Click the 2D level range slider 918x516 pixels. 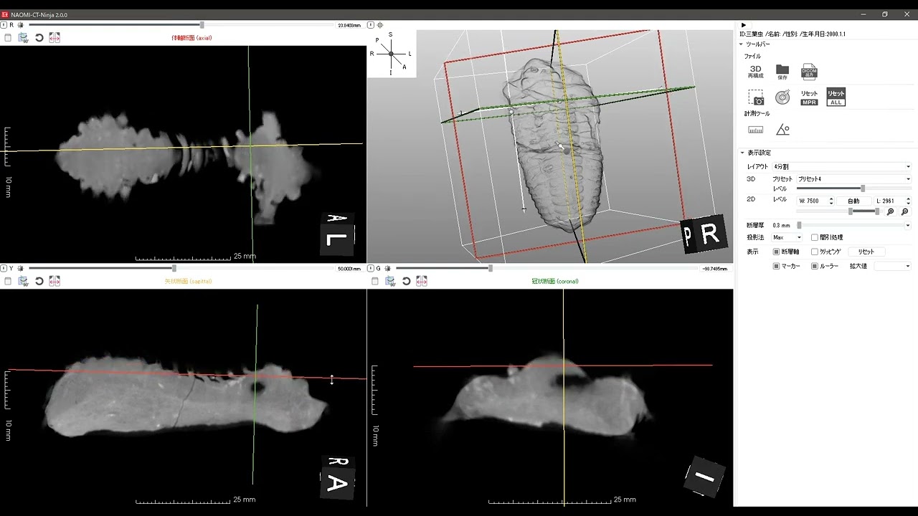click(841, 211)
